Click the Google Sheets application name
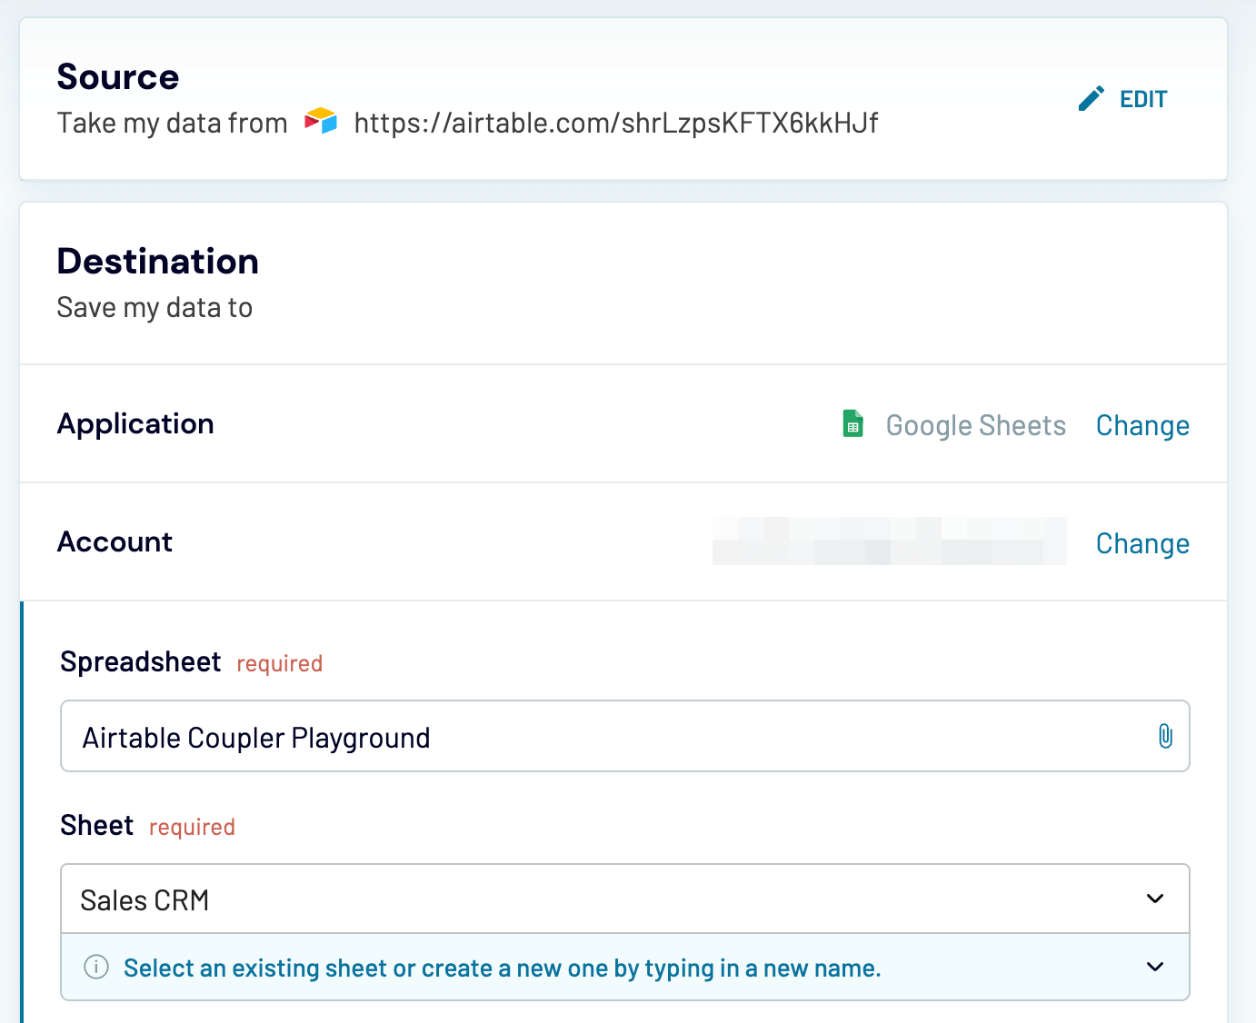 [975, 425]
